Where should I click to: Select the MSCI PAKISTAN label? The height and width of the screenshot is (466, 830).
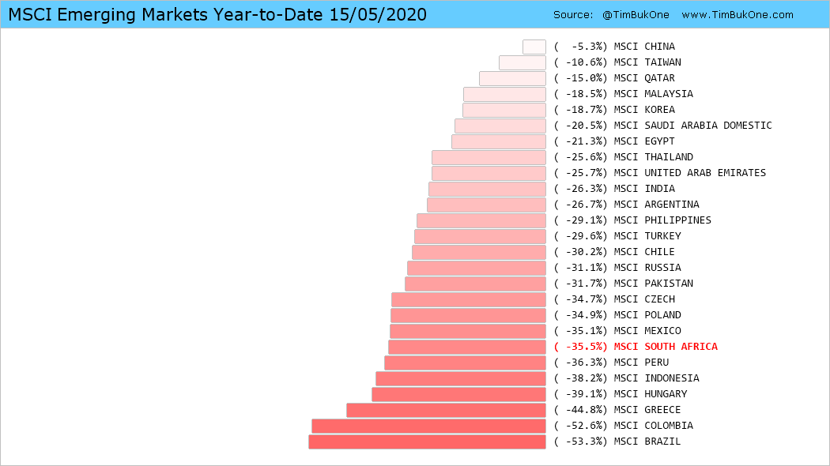(653, 284)
